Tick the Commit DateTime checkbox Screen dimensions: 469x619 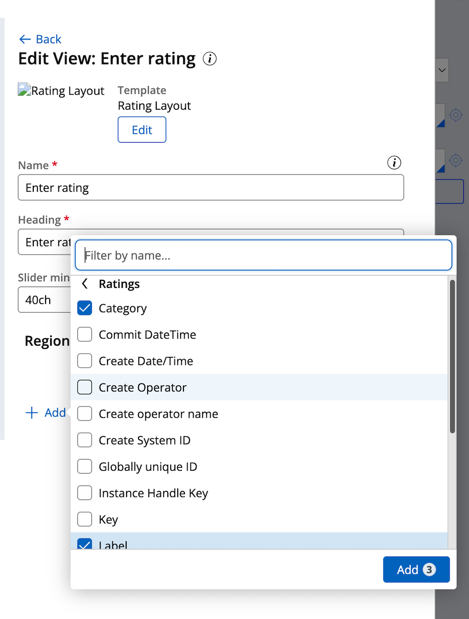pos(85,334)
